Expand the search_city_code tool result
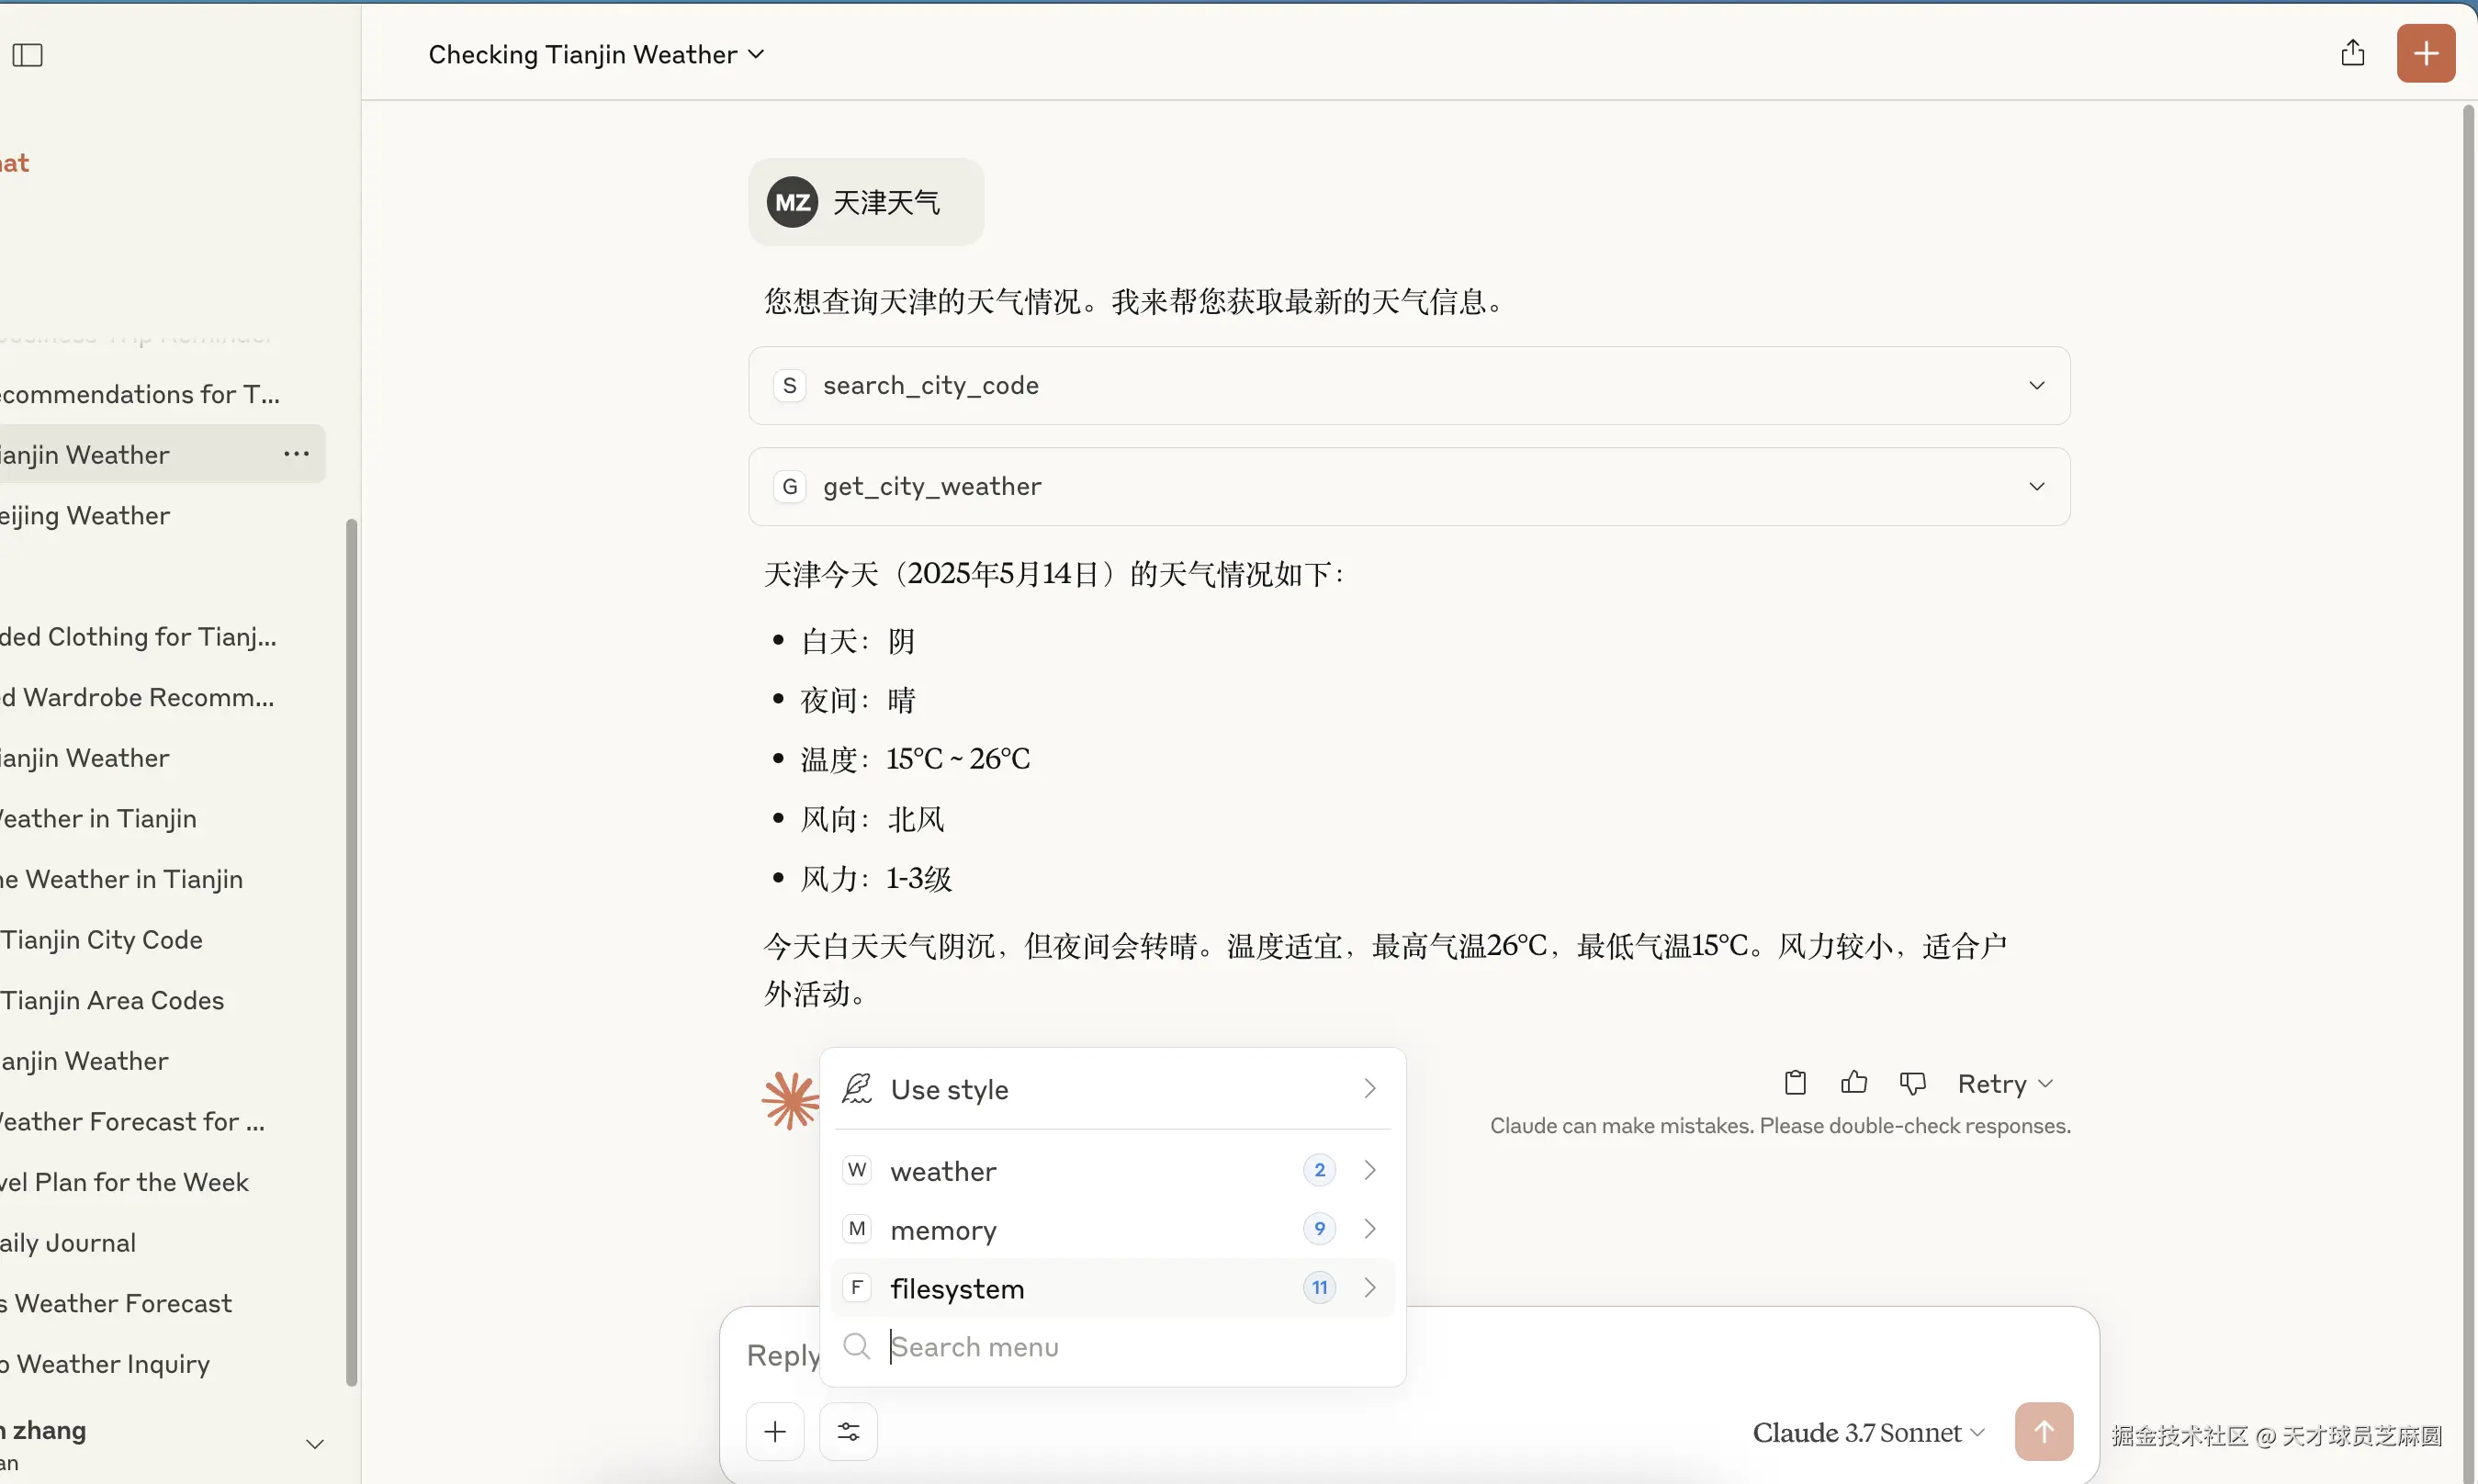The image size is (2478, 1484). 2036,385
